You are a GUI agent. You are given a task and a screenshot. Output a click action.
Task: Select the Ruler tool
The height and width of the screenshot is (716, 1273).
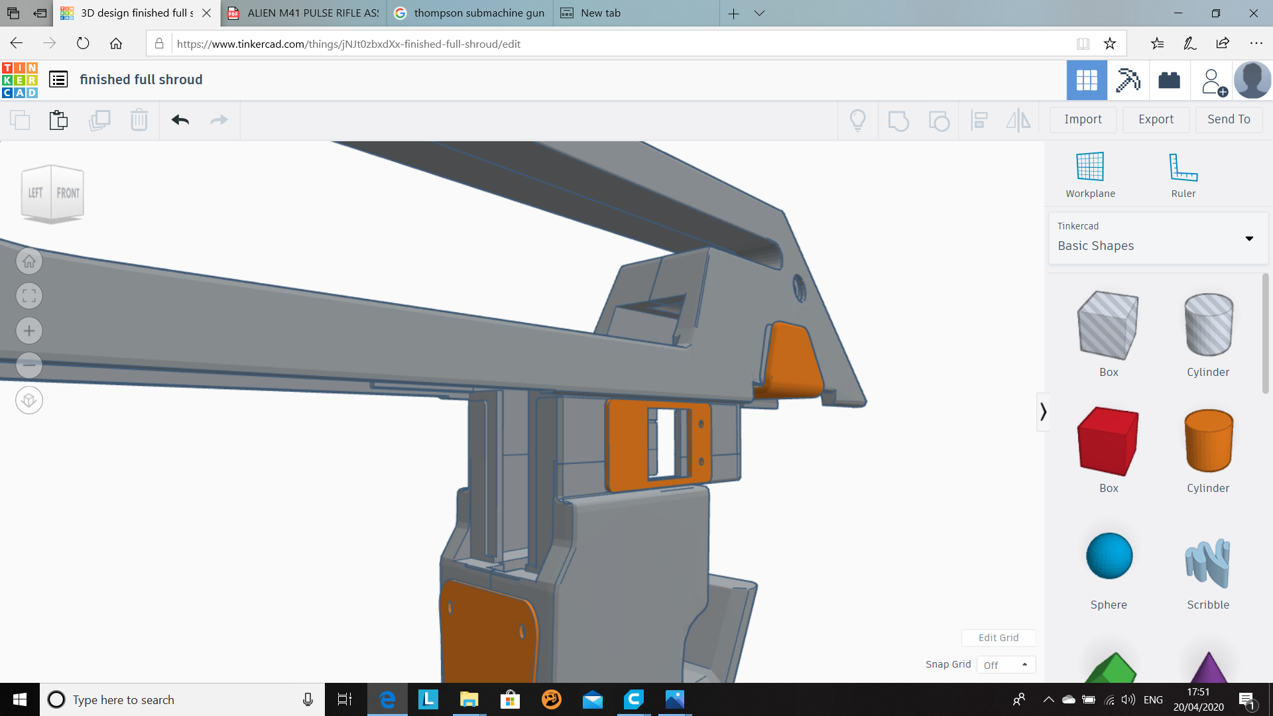[1183, 174]
